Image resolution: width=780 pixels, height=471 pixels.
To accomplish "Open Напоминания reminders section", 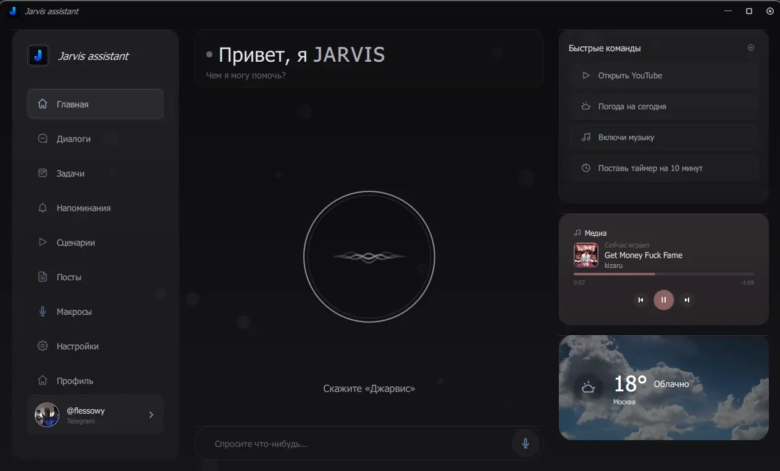I will (x=95, y=208).
